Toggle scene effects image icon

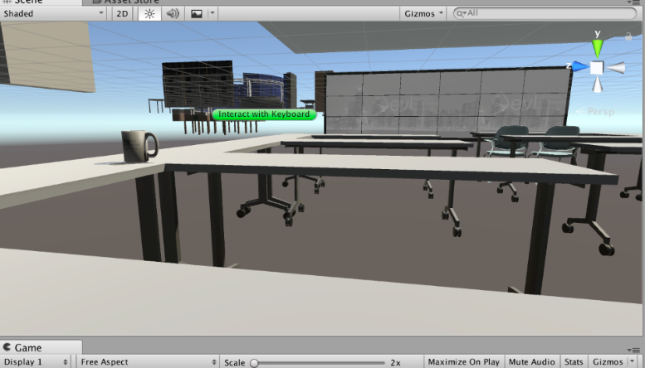[197, 13]
